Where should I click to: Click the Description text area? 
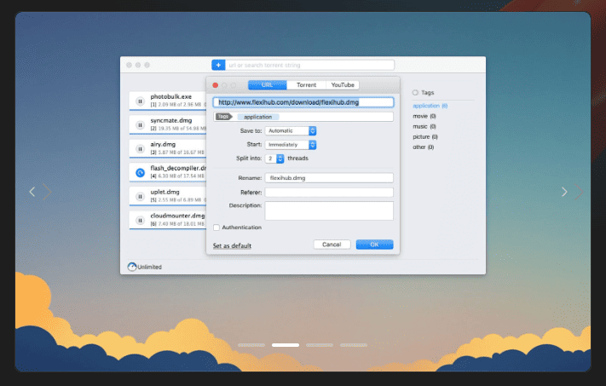pos(329,211)
